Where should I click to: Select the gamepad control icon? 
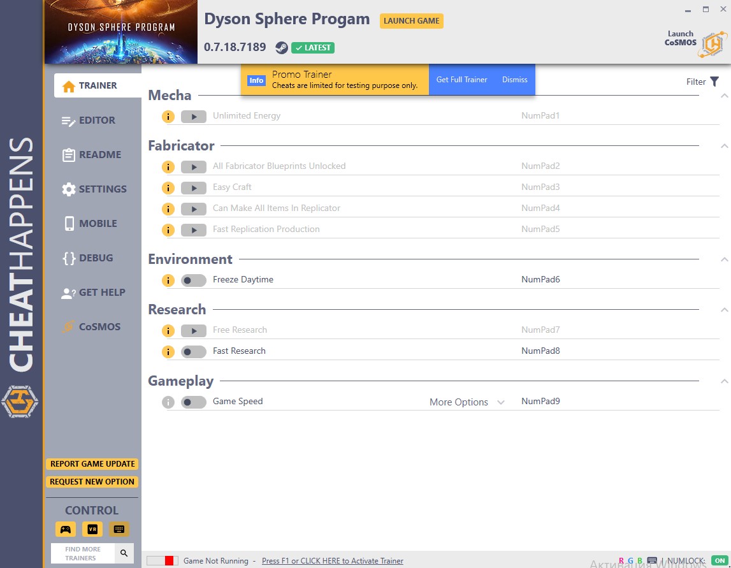pos(65,529)
